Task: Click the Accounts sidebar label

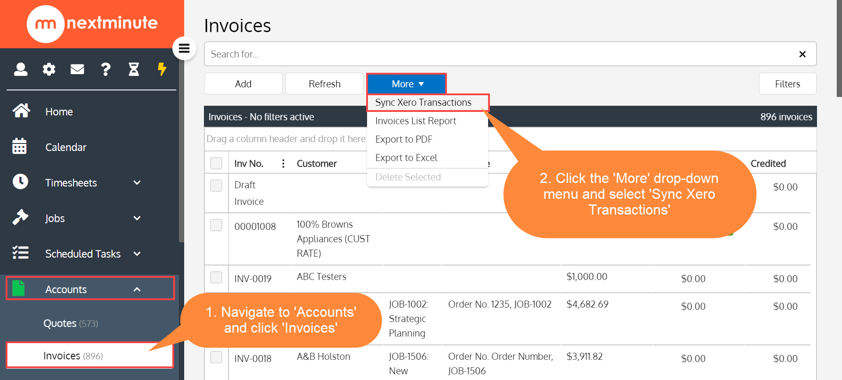Action: (66, 290)
